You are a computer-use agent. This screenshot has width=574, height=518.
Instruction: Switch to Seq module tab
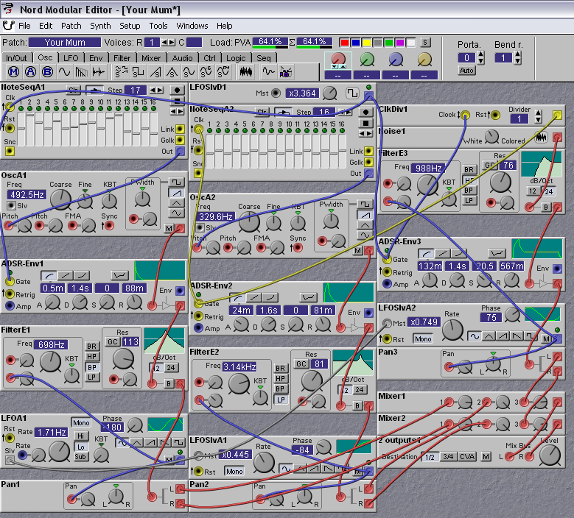[264, 58]
